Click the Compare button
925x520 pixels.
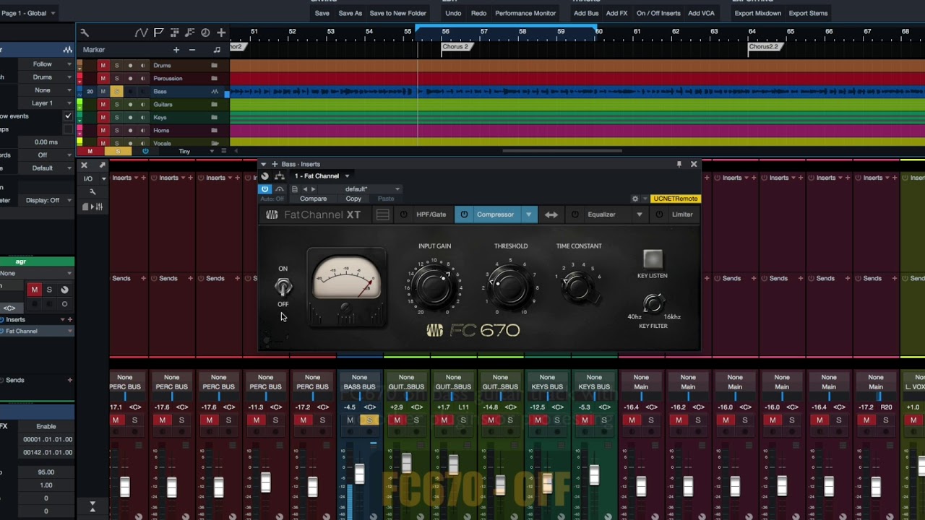[313, 199]
